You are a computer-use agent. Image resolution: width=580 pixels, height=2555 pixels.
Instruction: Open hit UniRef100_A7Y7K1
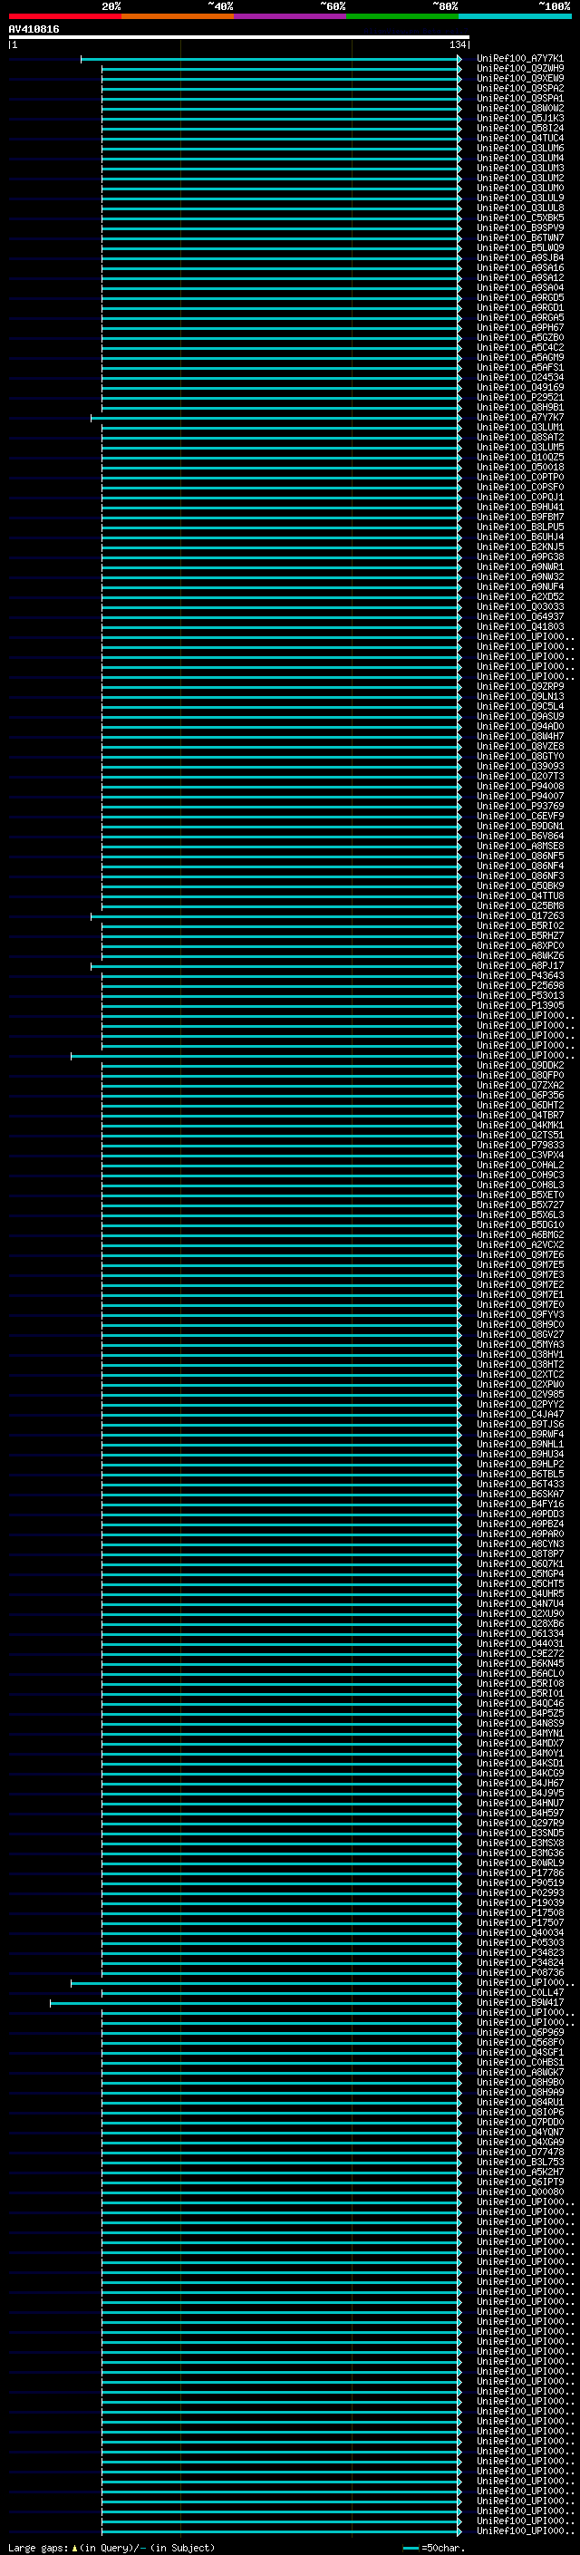click(519, 59)
